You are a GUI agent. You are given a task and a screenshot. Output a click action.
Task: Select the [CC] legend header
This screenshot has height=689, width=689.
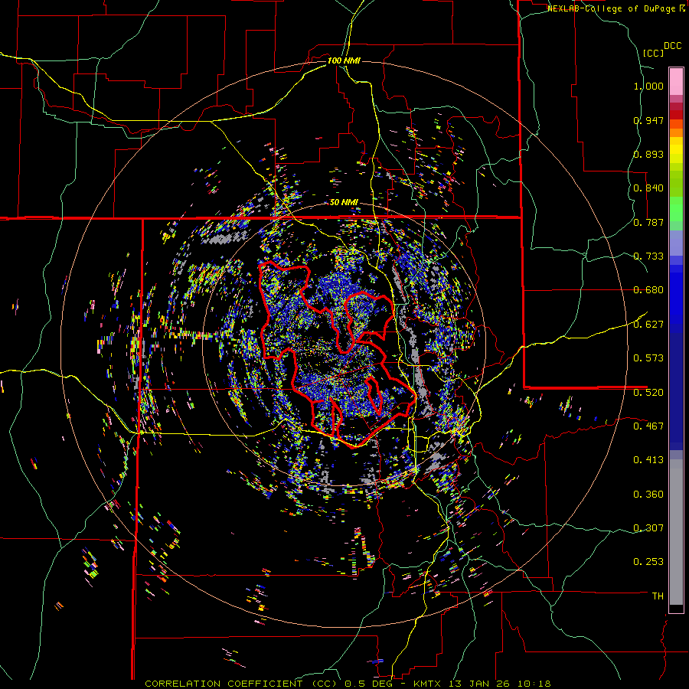click(x=653, y=53)
